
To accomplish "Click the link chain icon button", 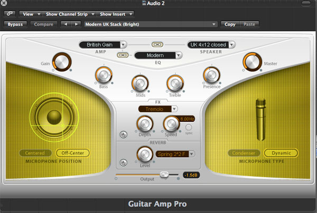I will tap(10, 14).
